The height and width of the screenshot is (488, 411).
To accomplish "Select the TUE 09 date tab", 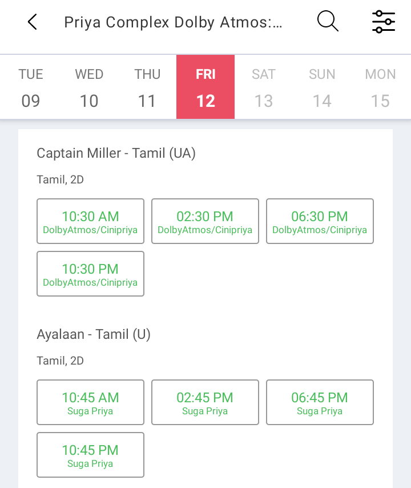I will click(x=30, y=87).
